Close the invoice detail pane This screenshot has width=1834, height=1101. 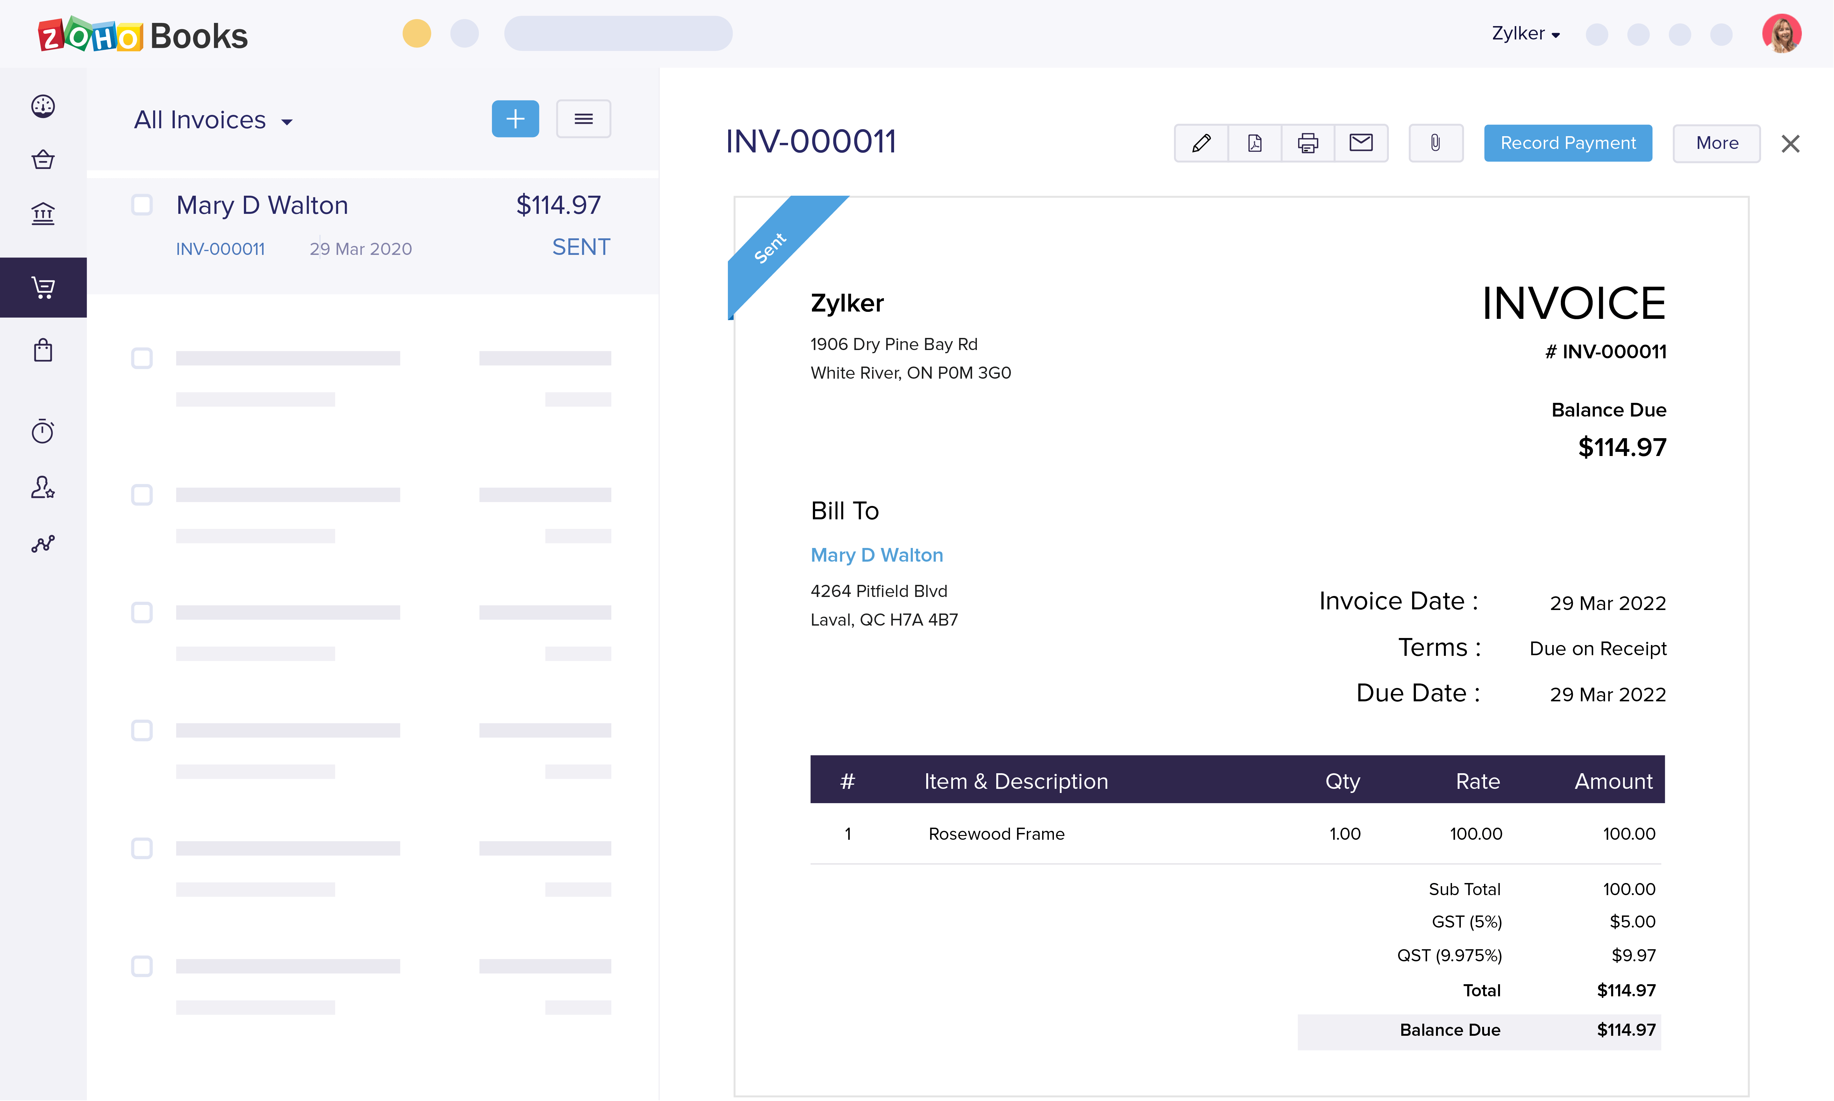pyautogui.click(x=1790, y=143)
